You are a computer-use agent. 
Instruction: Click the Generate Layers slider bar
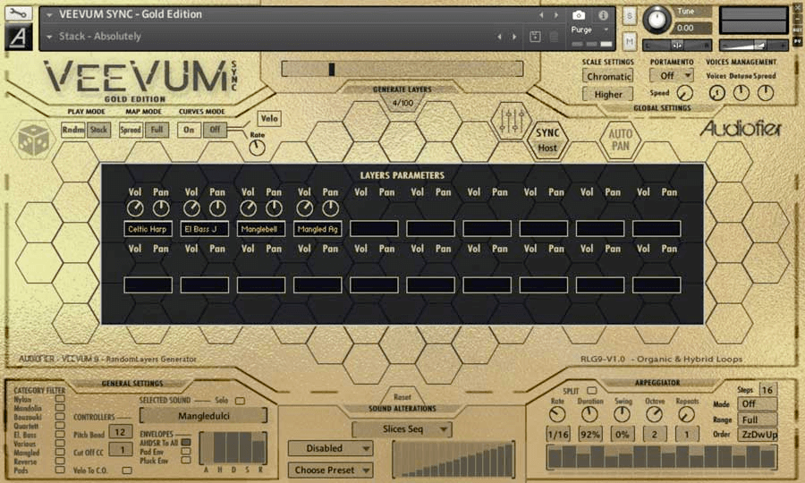(402, 69)
